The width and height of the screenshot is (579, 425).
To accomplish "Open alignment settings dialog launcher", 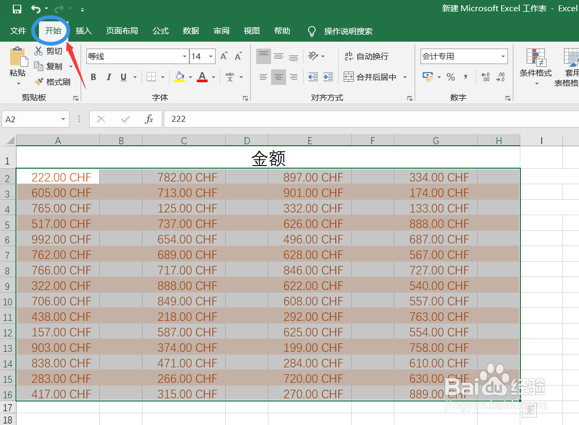I will (x=409, y=98).
